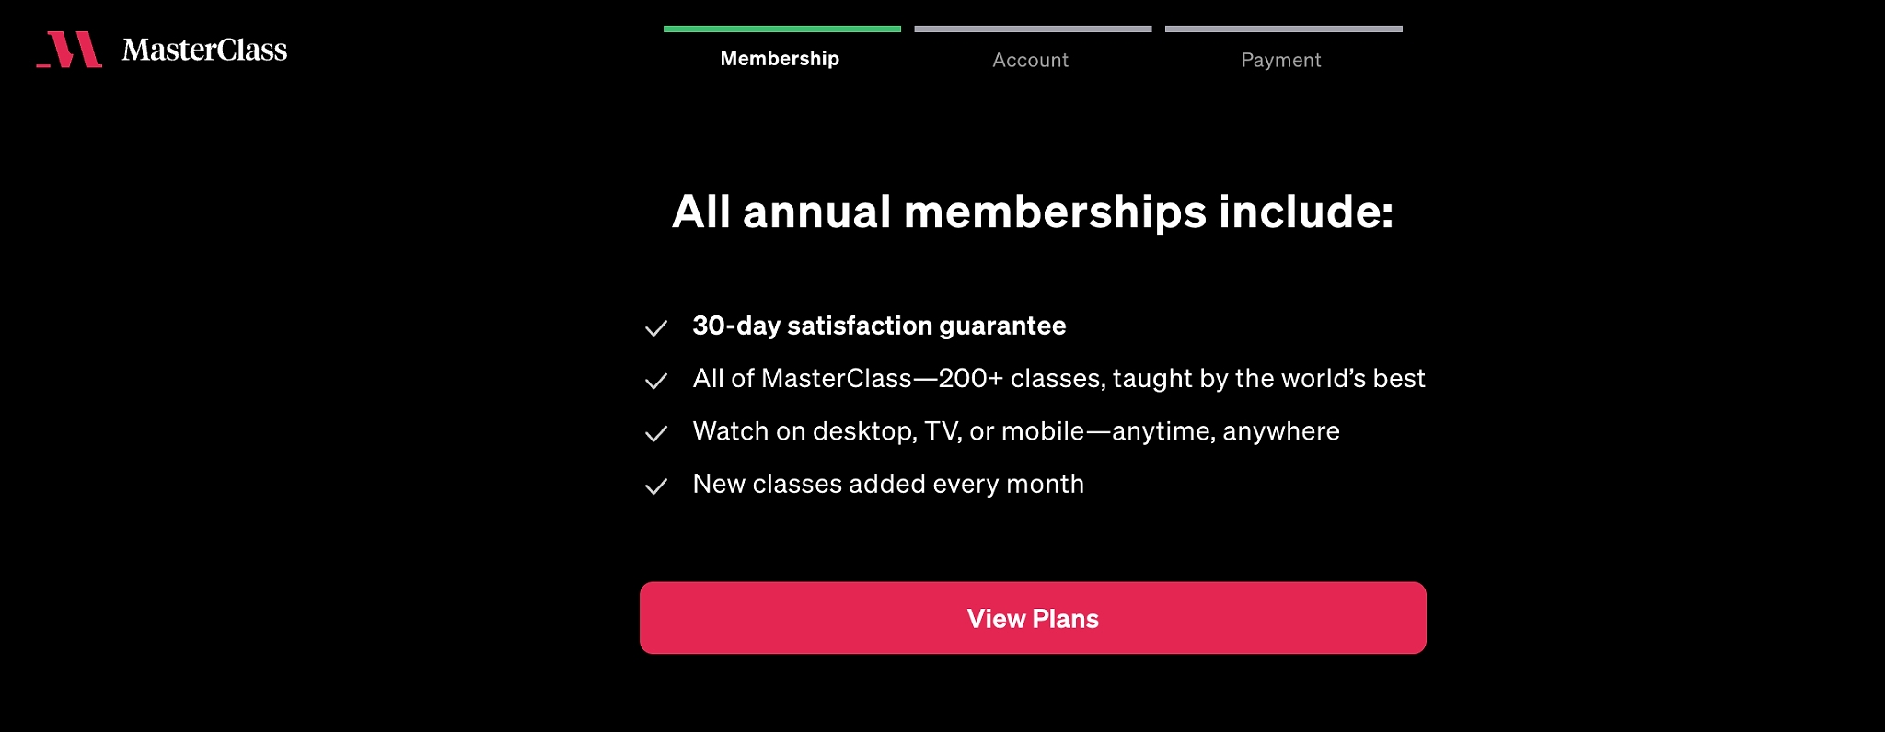Select the 30-day satisfaction guarantee text
Screen dimensions: 1885x732
click(879, 326)
